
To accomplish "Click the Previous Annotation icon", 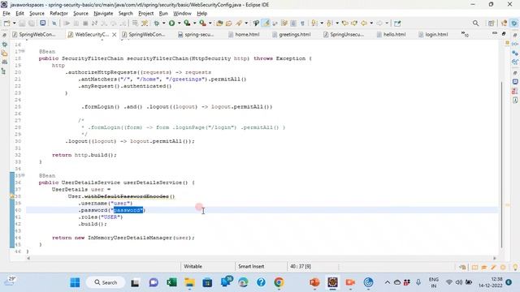I will coord(330,24).
